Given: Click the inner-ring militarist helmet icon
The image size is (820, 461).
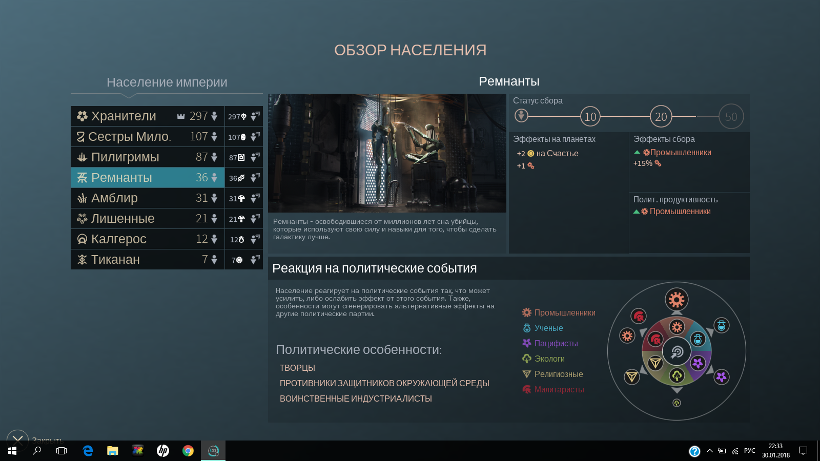Looking at the screenshot, I should [655, 339].
